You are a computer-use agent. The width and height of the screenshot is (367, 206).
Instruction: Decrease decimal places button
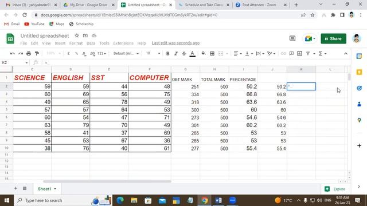coord(84,53)
